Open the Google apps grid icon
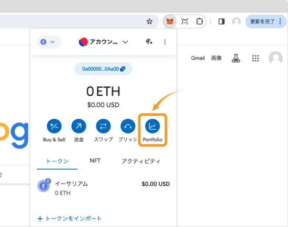The height and width of the screenshot is (227, 288). [x=256, y=59]
